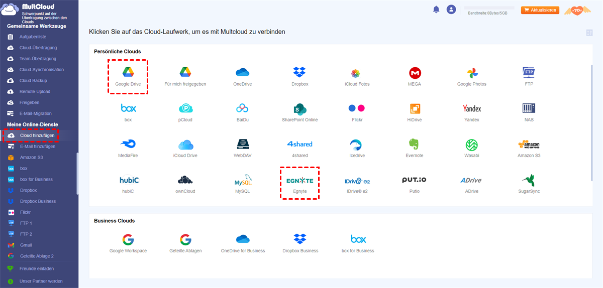
Task: Choose Dropbox Business in Business Clouds
Action: [x=300, y=239]
